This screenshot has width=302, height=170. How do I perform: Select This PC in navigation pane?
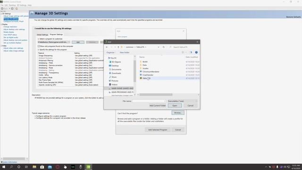[x=113, y=58]
